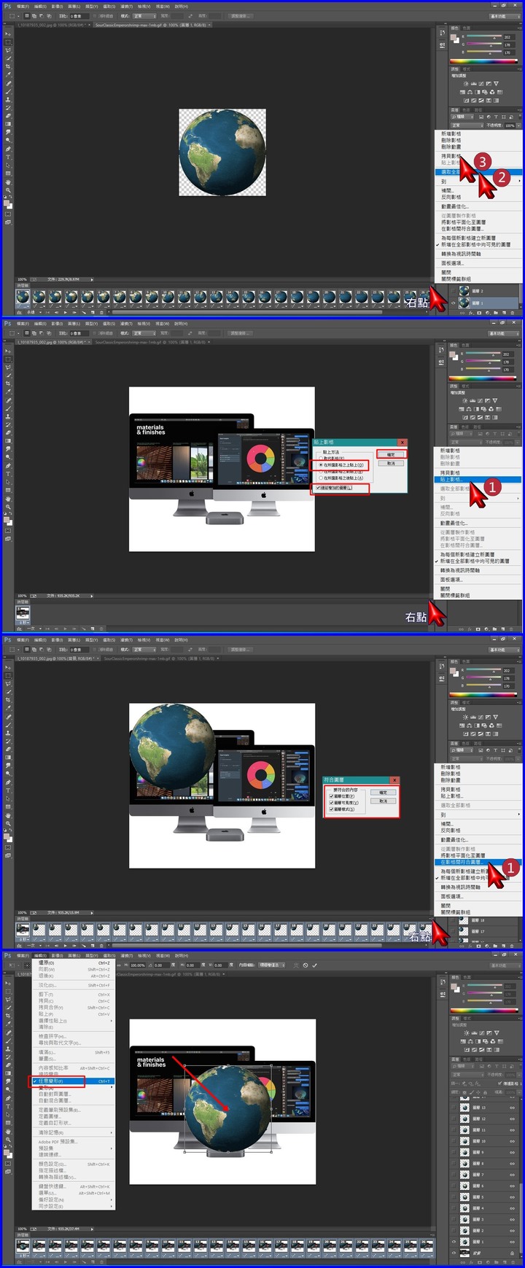
Task: Select the Brush tool in the fourth screenshot
Action: pos(8,1041)
